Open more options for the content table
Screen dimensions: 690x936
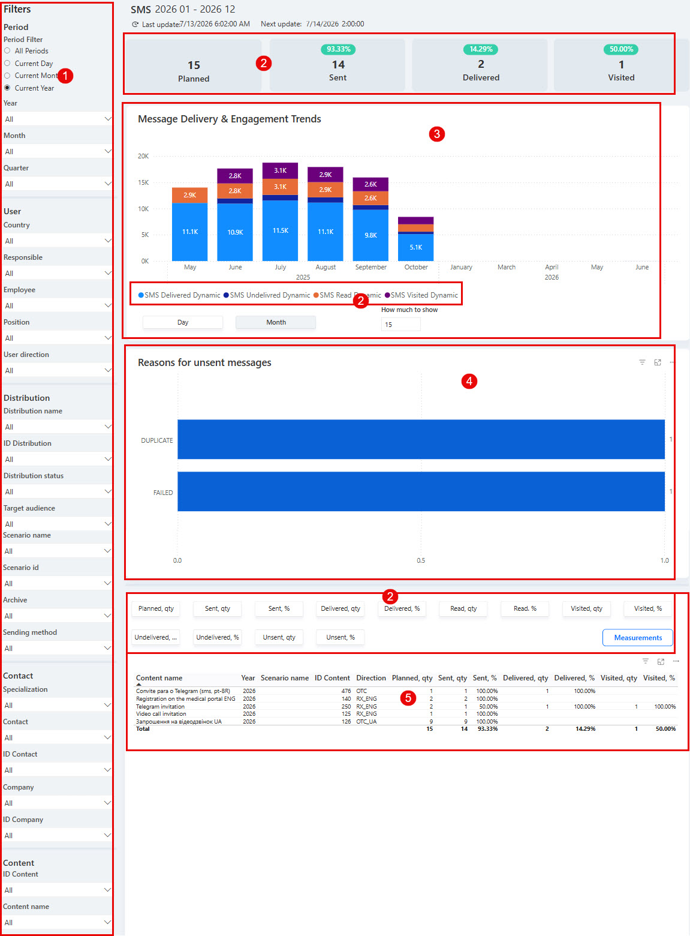tap(676, 661)
